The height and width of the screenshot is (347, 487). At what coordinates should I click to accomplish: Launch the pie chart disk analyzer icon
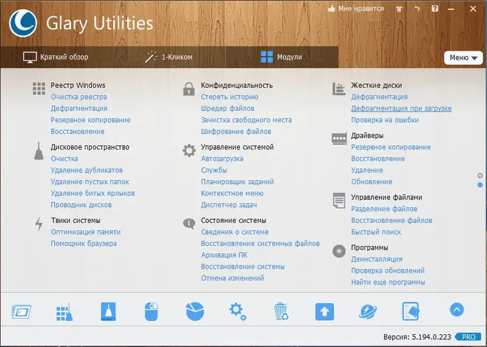pyautogui.click(x=195, y=311)
